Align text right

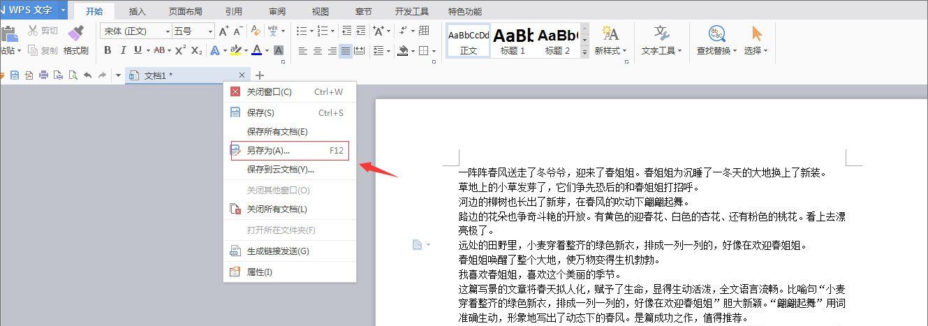tap(332, 50)
